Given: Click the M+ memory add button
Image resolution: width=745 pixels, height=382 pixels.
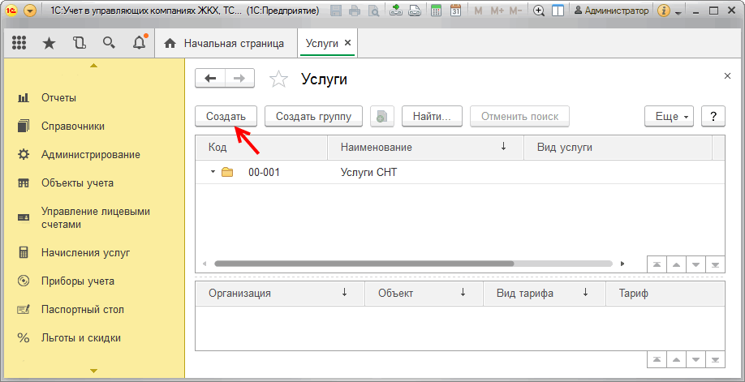Looking at the screenshot, I should [497, 11].
